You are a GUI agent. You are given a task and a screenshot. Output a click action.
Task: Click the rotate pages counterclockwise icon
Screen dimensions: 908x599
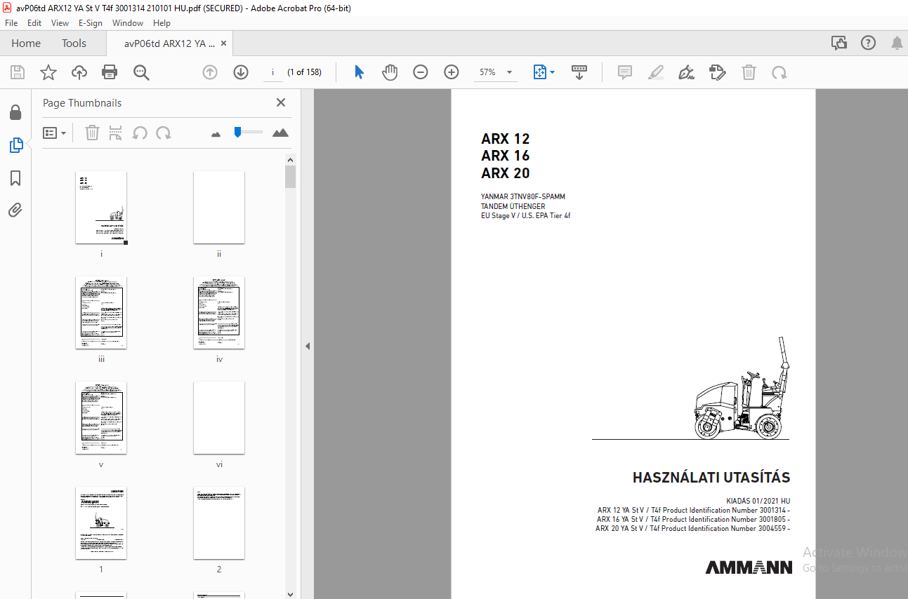tap(140, 133)
